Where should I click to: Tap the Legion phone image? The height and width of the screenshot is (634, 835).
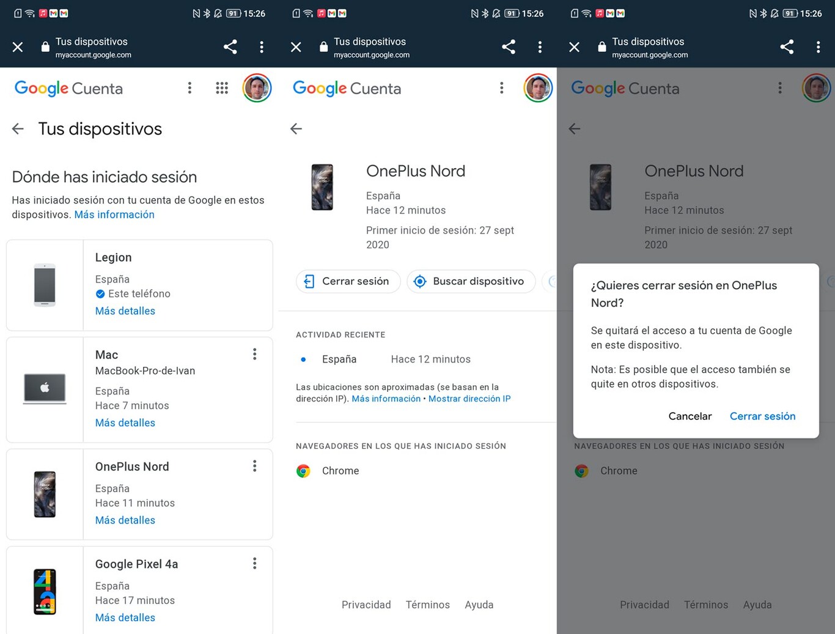coord(45,285)
